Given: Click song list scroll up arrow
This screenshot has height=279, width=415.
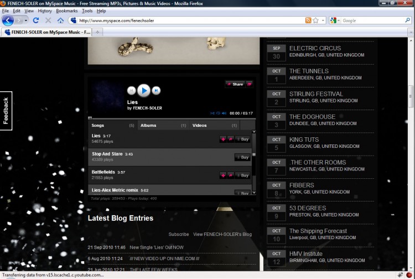Looking at the screenshot, I should click(x=254, y=132).
